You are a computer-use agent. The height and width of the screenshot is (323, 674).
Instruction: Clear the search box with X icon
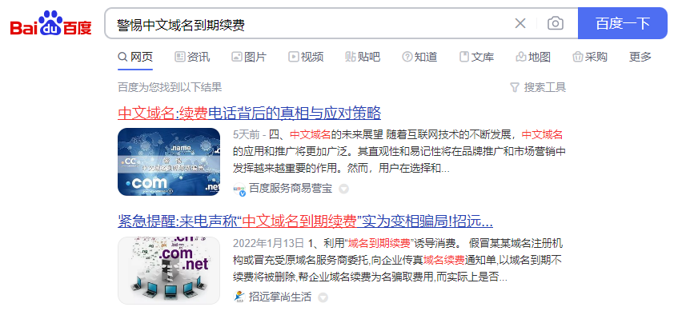[x=520, y=24]
